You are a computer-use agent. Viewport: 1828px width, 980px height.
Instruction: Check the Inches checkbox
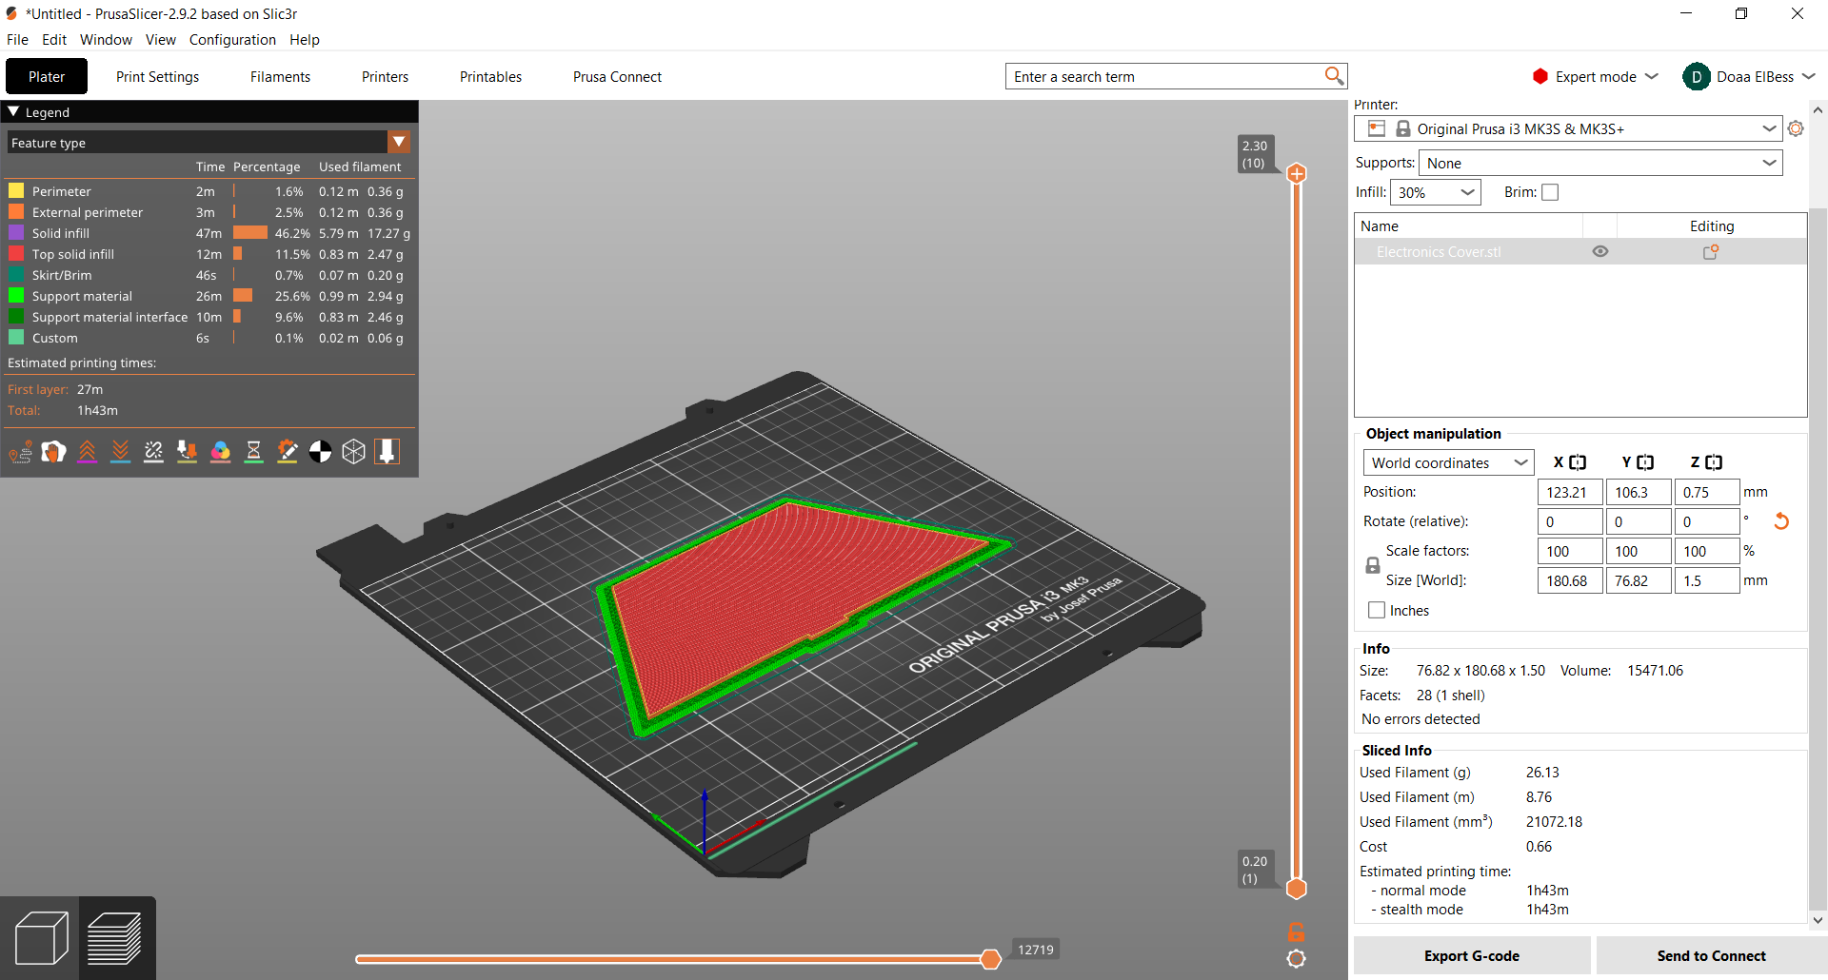(1377, 611)
